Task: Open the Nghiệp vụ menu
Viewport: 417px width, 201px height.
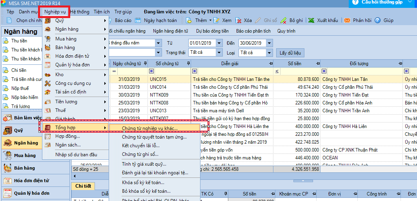Action: (x=55, y=12)
